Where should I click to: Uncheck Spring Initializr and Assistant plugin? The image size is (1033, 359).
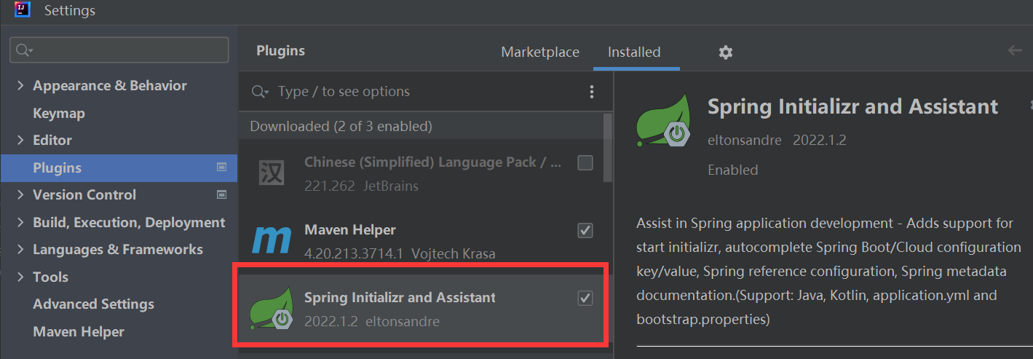(x=585, y=298)
